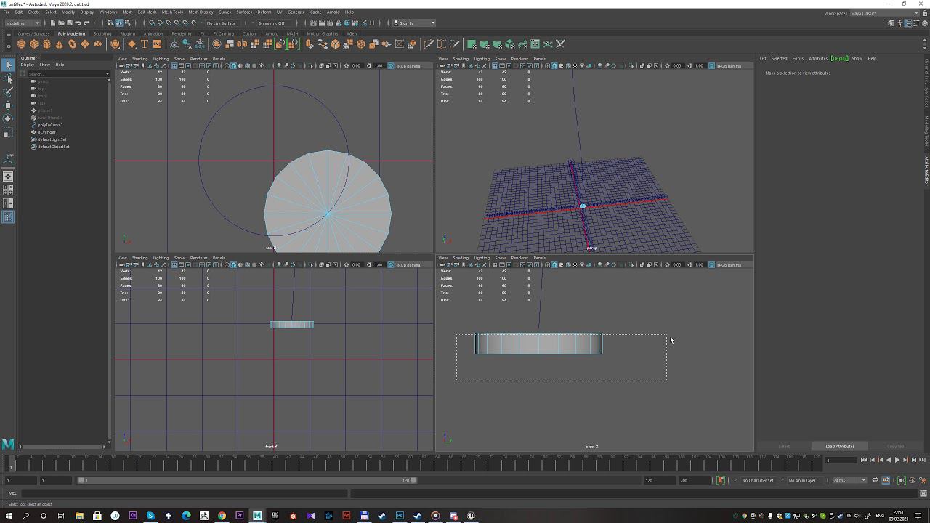Switch to the four-view panel layout
The image size is (930, 523).
tap(8, 189)
